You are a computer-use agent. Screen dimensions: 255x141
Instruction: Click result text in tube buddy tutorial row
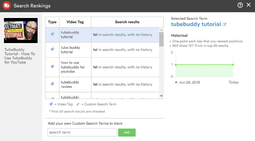pyautogui.click(x=122, y=49)
